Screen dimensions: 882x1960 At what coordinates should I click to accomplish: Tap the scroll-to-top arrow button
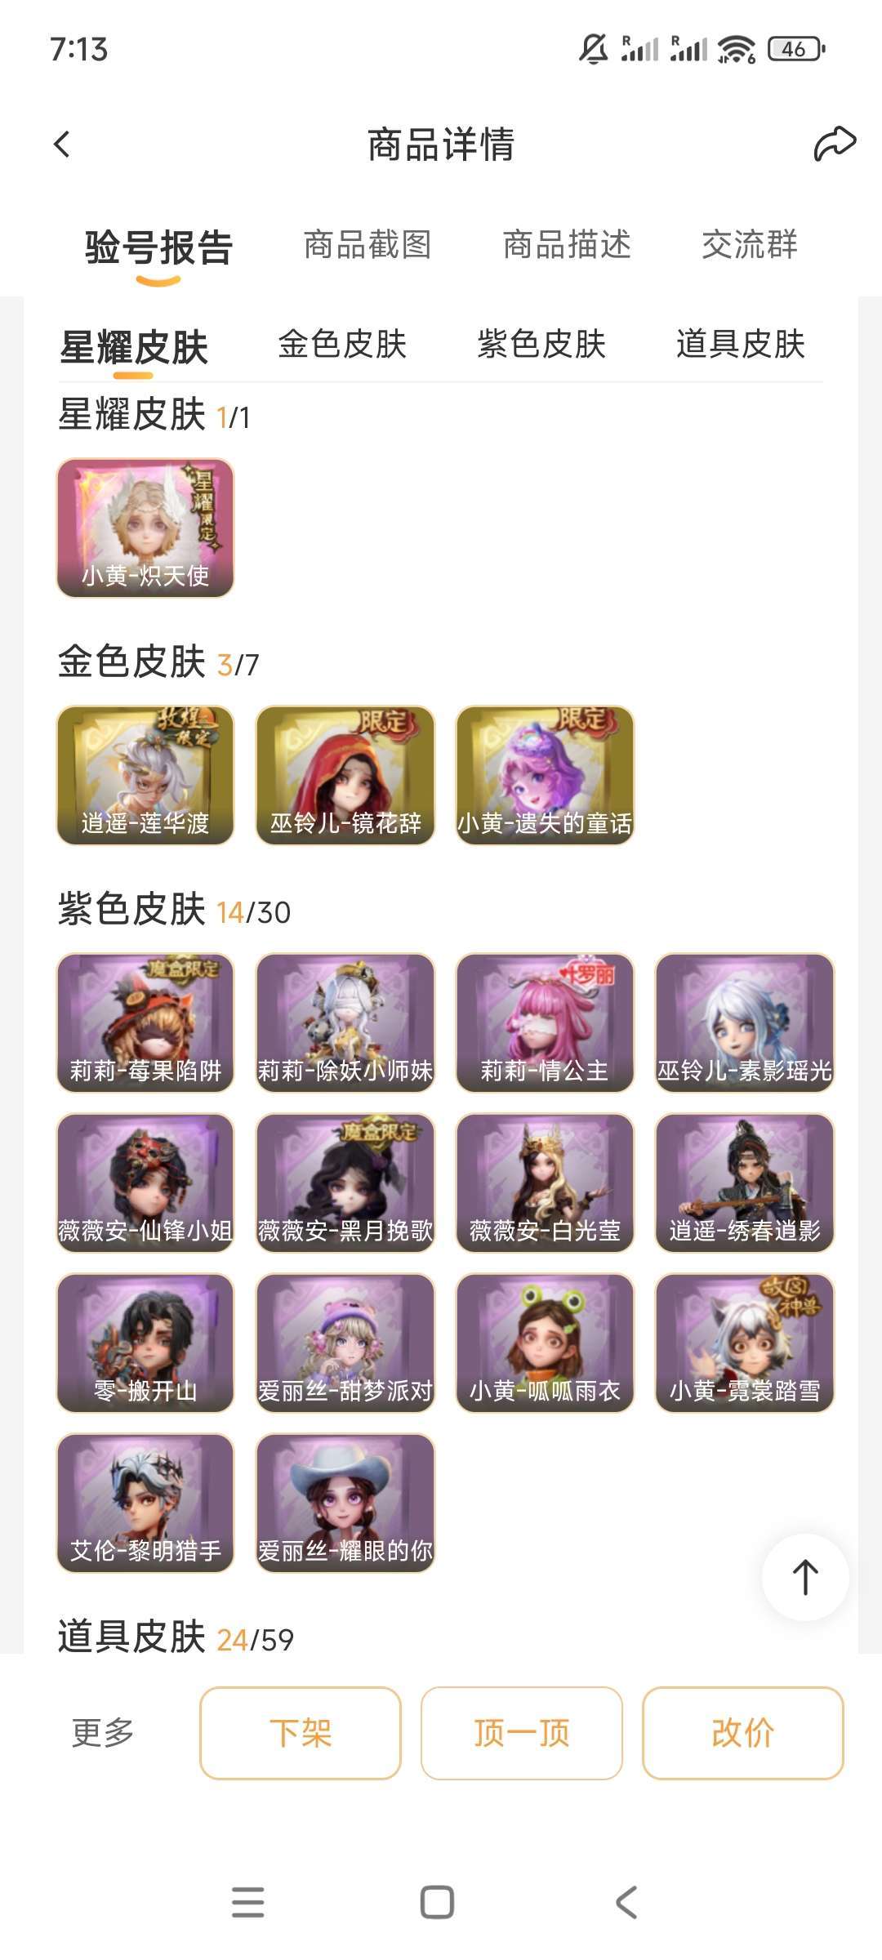coord(805,1577)
